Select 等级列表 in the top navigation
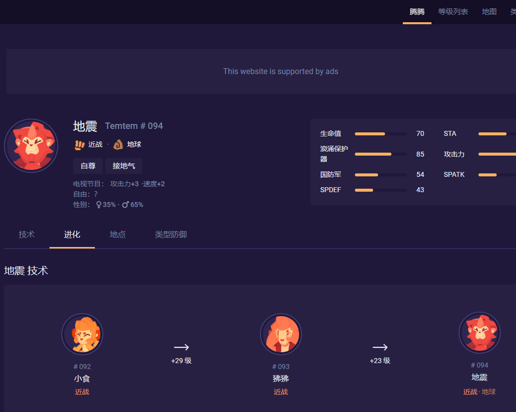The image size is (516, 412). coord(453,11)
